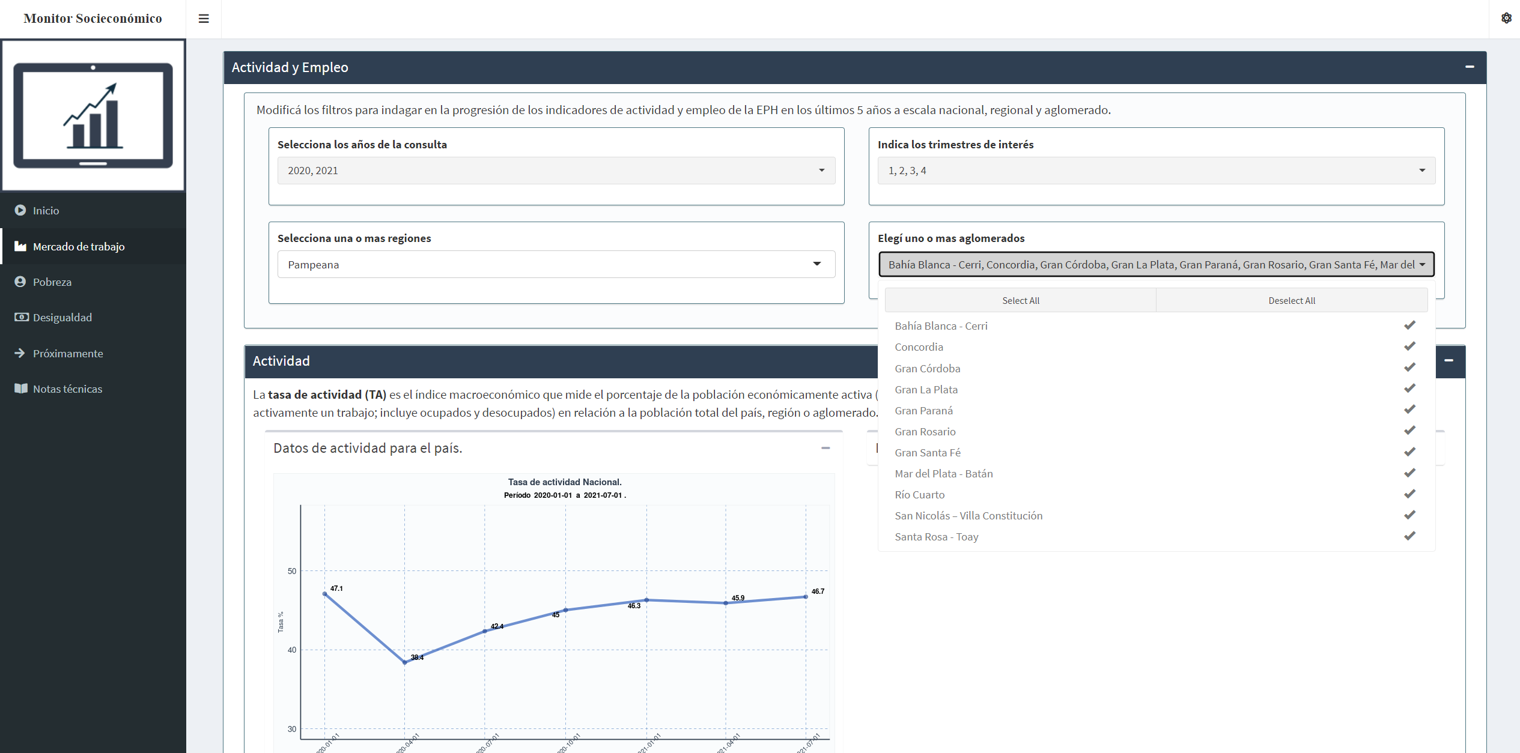Image resolution: width=1520 pixels, height=753 pixels.
Task: Click the Notas técnicas book icon
Action: pyautogui.click(x=21, y=389)
